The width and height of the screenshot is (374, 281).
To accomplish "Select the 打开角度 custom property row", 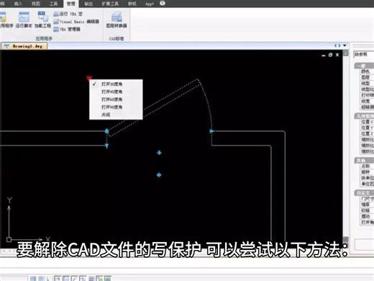I will pyautogui.click(x=367, y=223).
